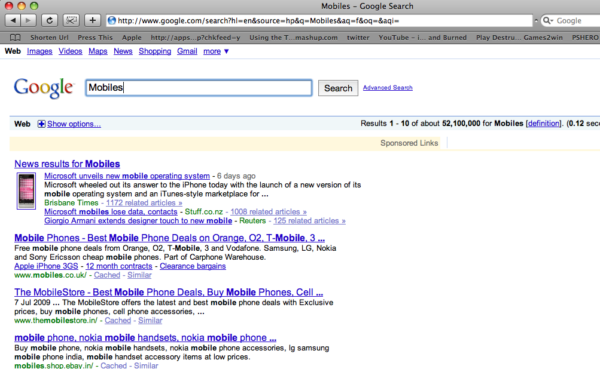The width and height of the screenshot is (600, 369).
Task: Open 125 related articles
Action: click(x=309, y=221)
